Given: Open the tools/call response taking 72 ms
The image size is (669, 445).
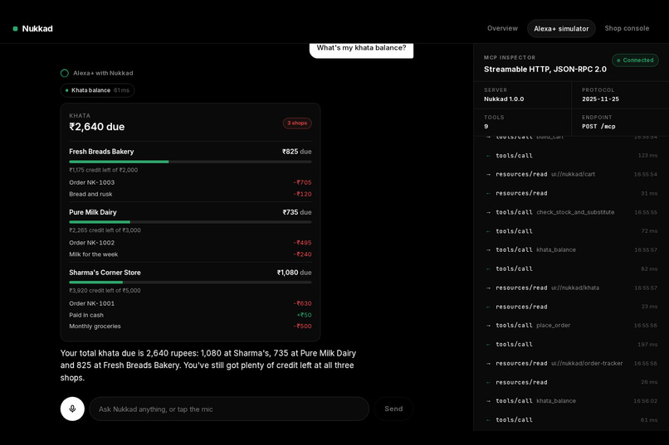Looking at the screenshot, I should coord(571,231).
